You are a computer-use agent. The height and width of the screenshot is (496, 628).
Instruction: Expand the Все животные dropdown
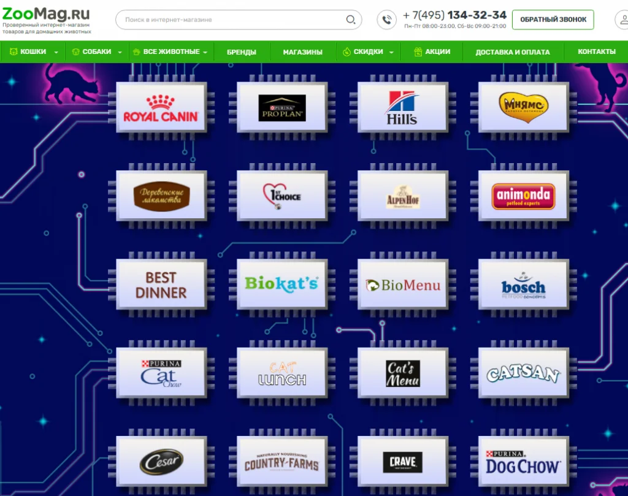tap(205, 53)
